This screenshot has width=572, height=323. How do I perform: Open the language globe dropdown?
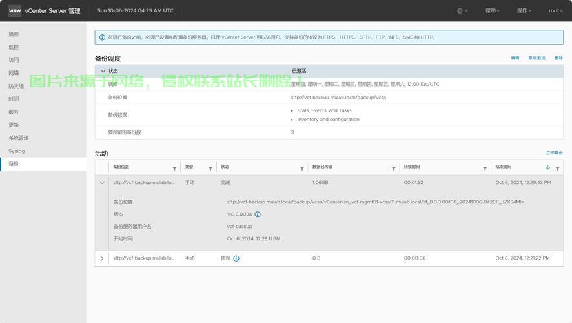tap(462, 11)
